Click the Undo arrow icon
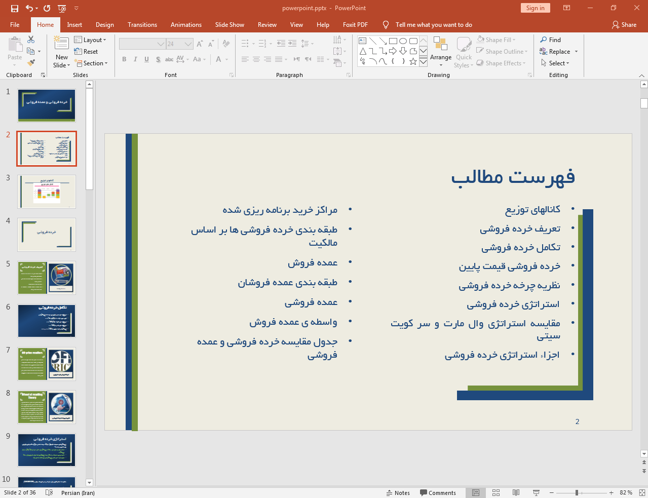The height and width of the screenshot is (498, 648). 29,8
